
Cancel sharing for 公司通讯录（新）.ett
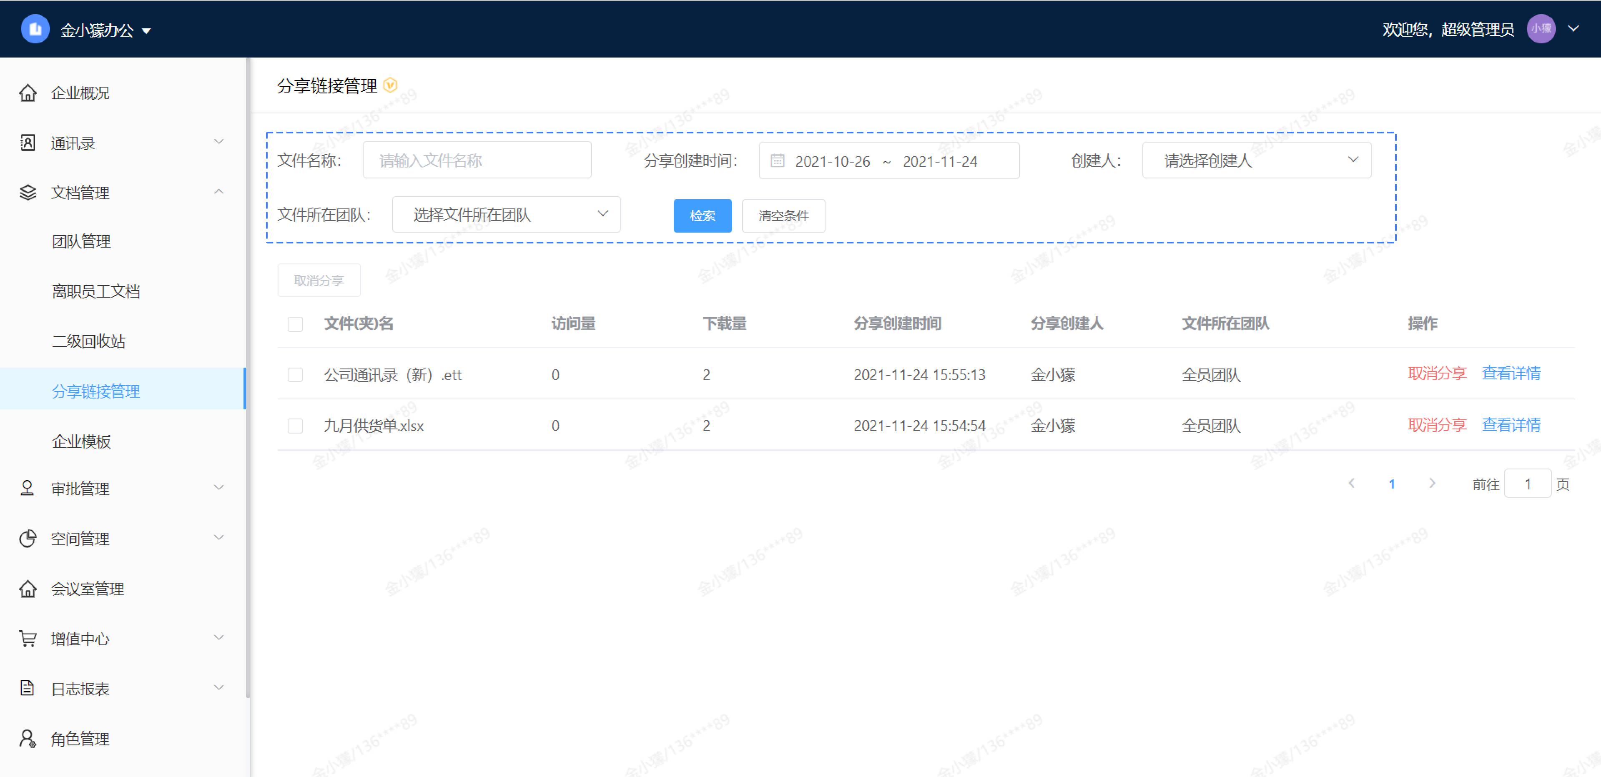click(x=1437, y=373)
